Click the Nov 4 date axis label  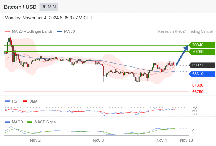tap(161, 140)
